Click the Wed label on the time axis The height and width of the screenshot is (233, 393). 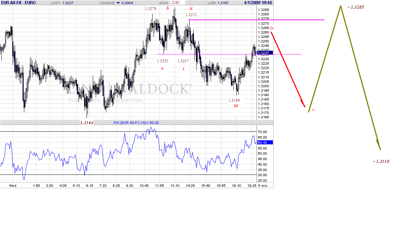coord(13,185)
